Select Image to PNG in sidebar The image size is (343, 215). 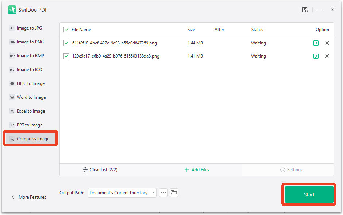point(27,42)
